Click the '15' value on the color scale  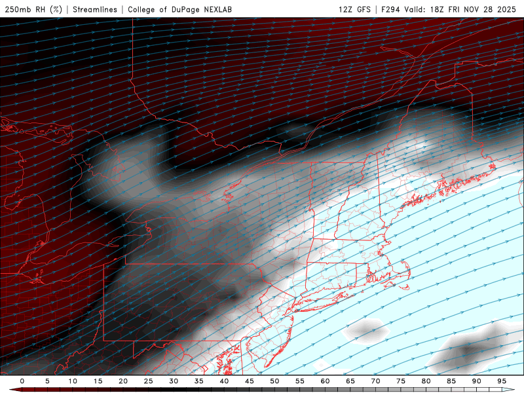[x=98, y=381]
